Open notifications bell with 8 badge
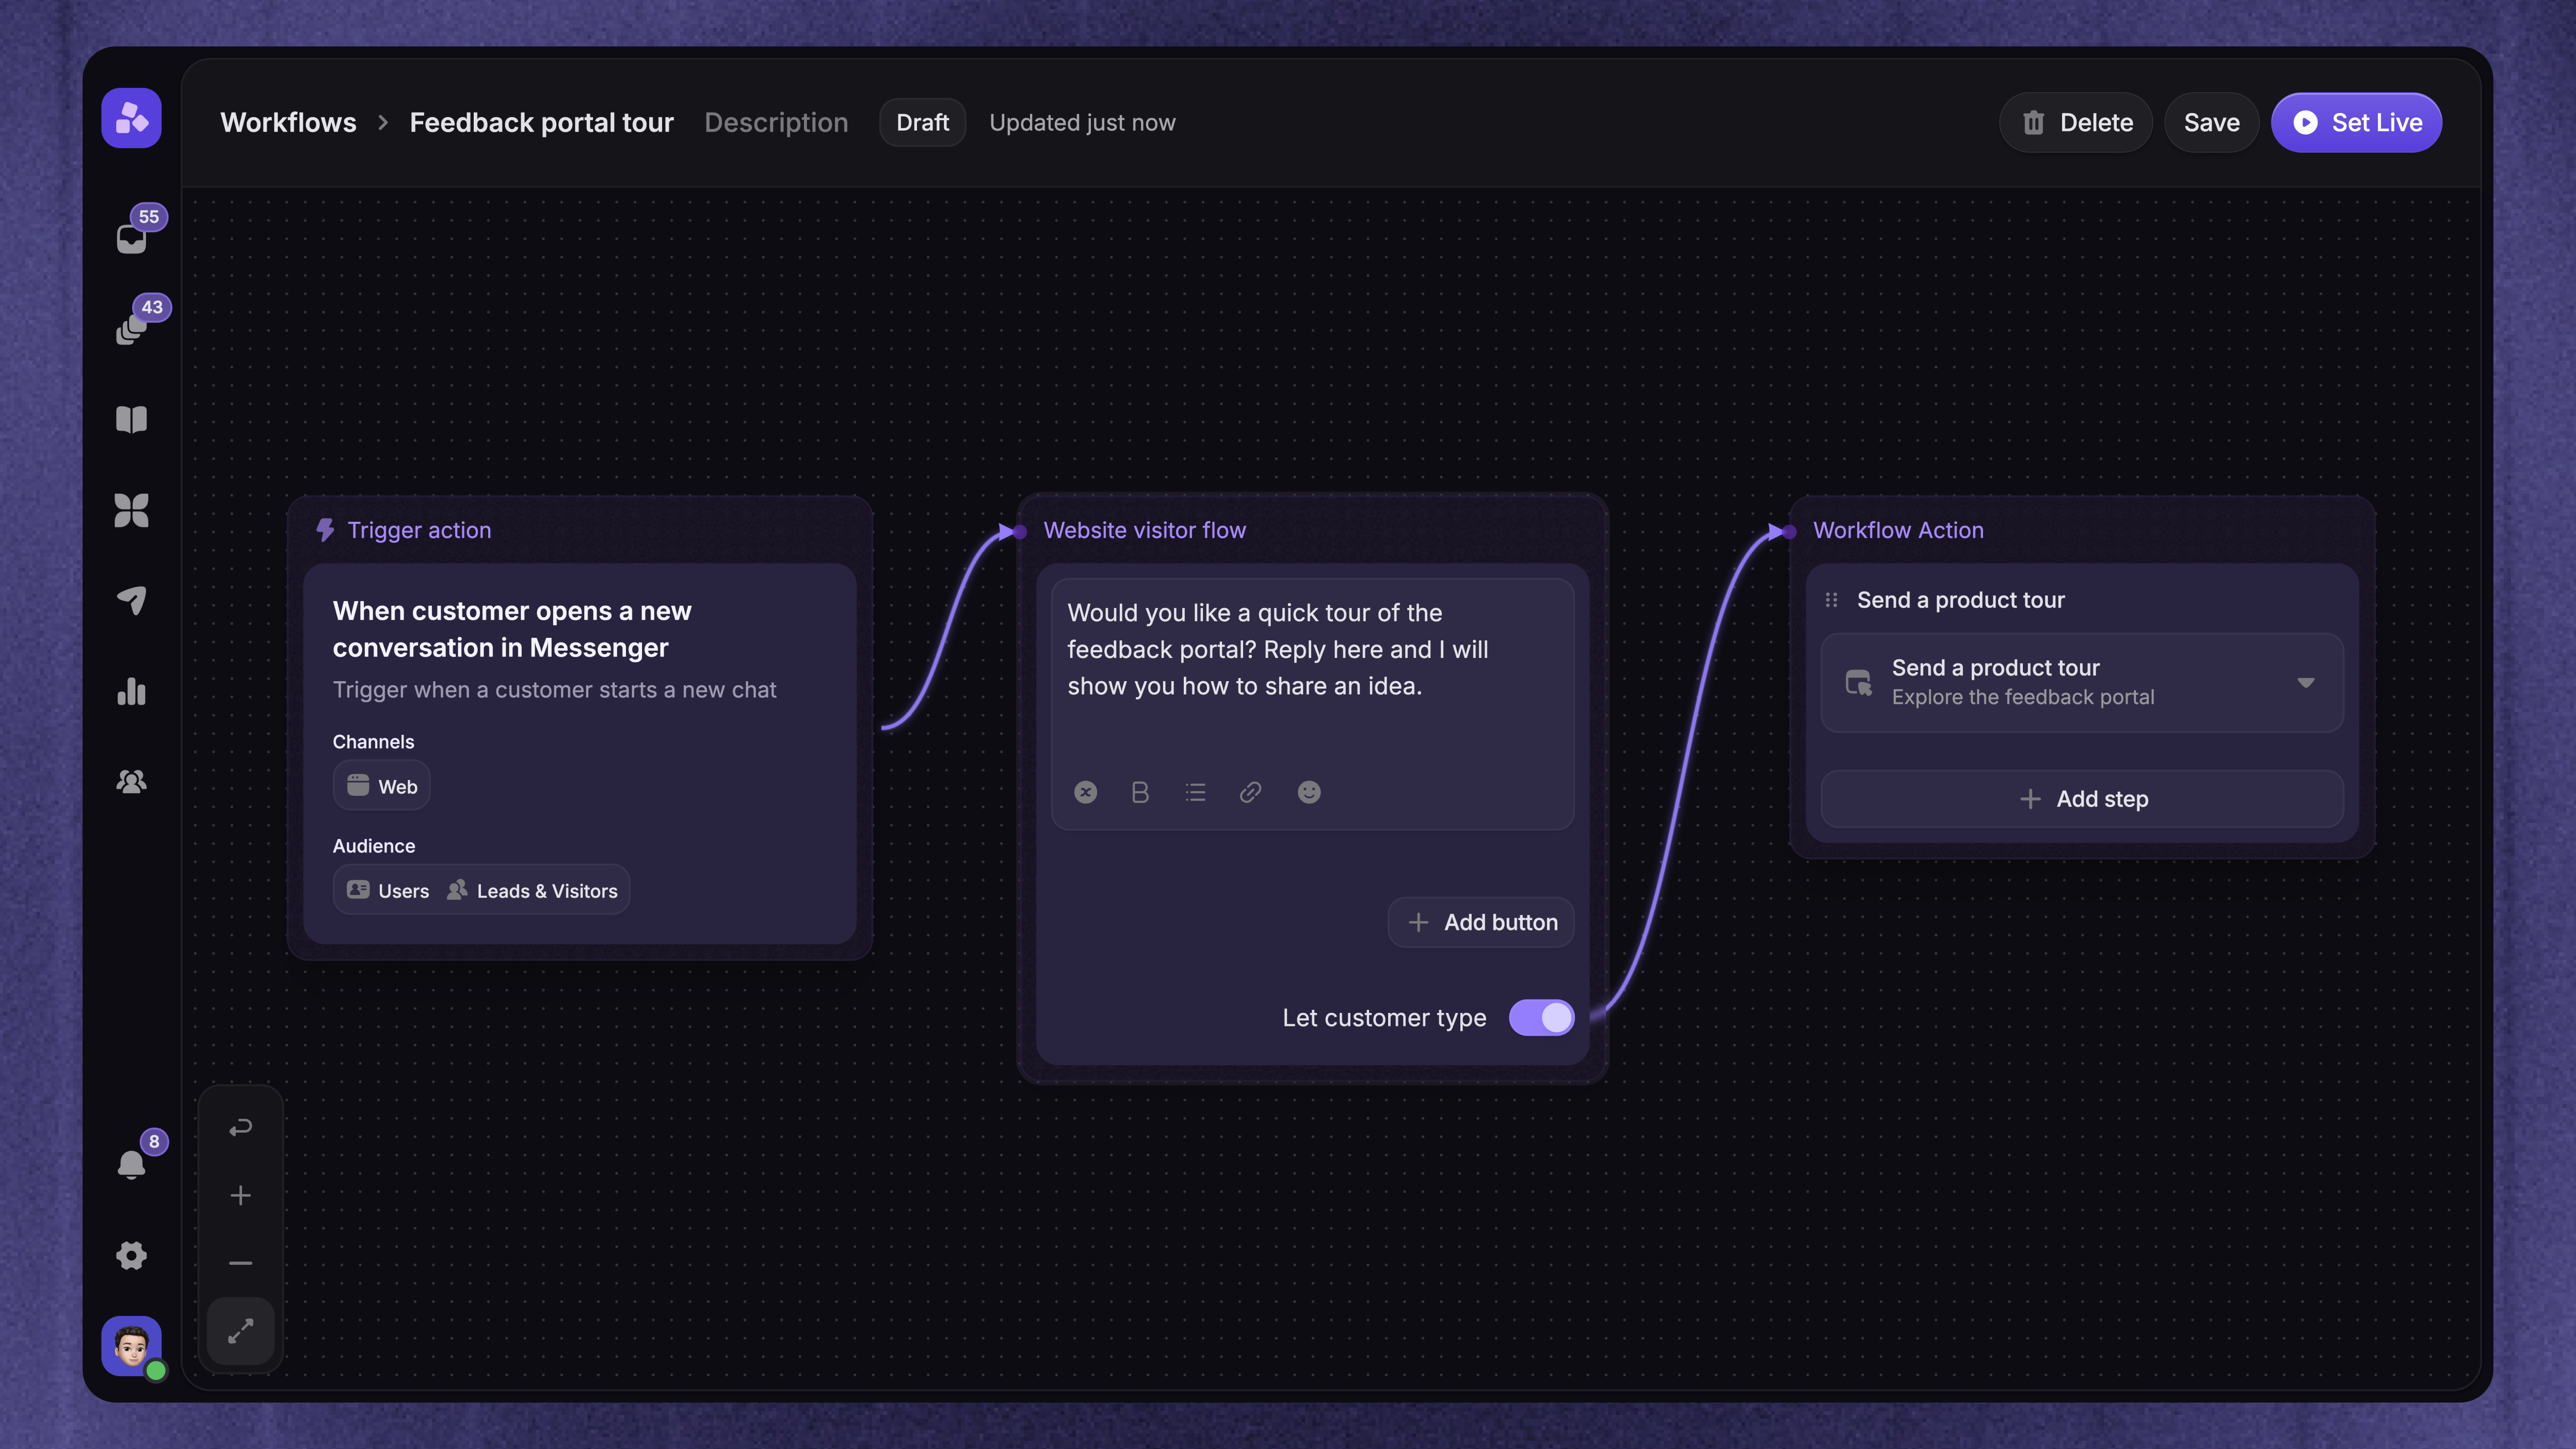2576x1449 pixels. [131, 1165]
